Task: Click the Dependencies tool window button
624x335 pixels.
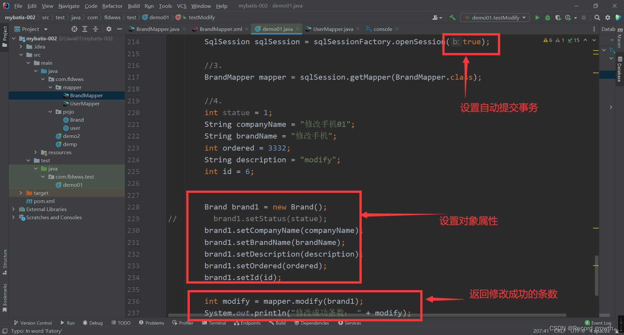Action: (311, 323)
